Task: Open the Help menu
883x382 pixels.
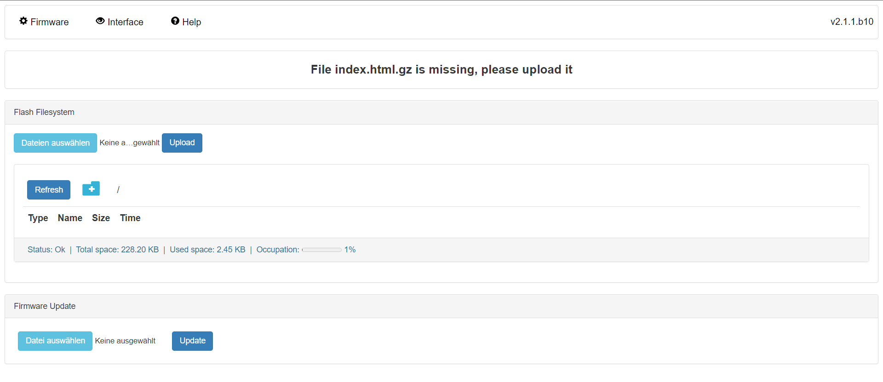Action: tap(191, 22)
